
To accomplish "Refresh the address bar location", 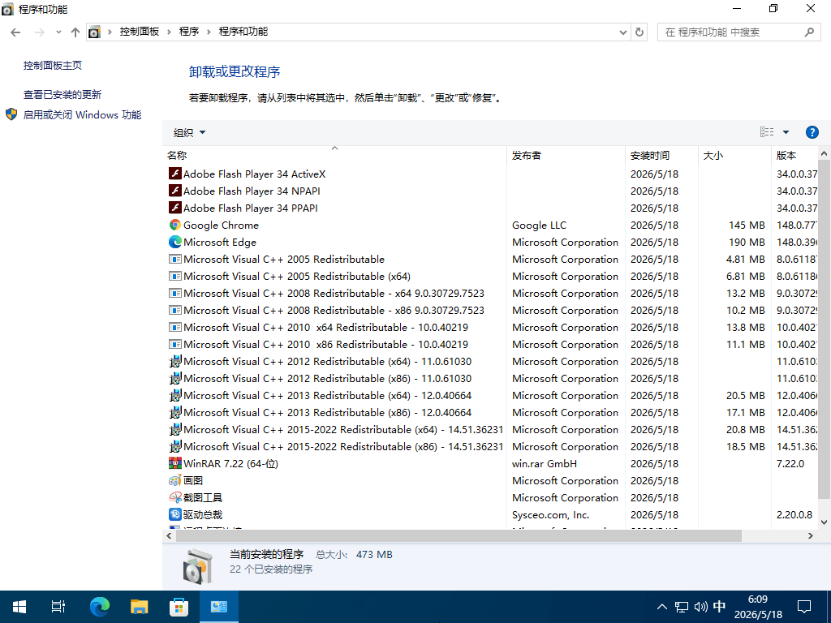I will pyautogui.click(x=639, y=32).
